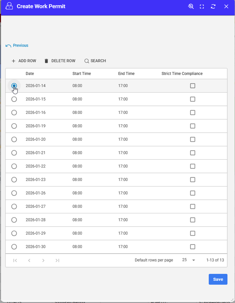Select the 2026-01-30 row radio button
The image size is (235, 303).
point(14,247)
